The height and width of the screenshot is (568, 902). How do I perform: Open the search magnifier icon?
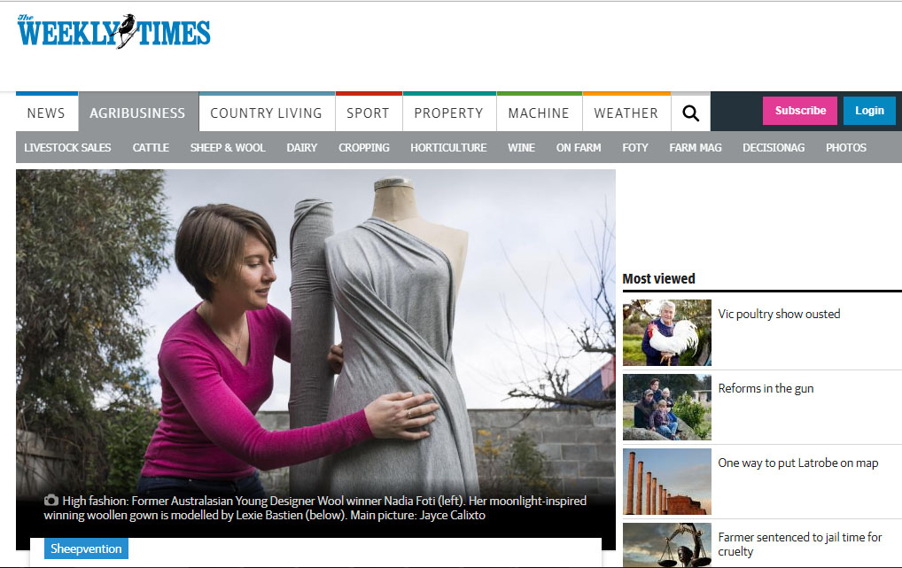(690, 113)
